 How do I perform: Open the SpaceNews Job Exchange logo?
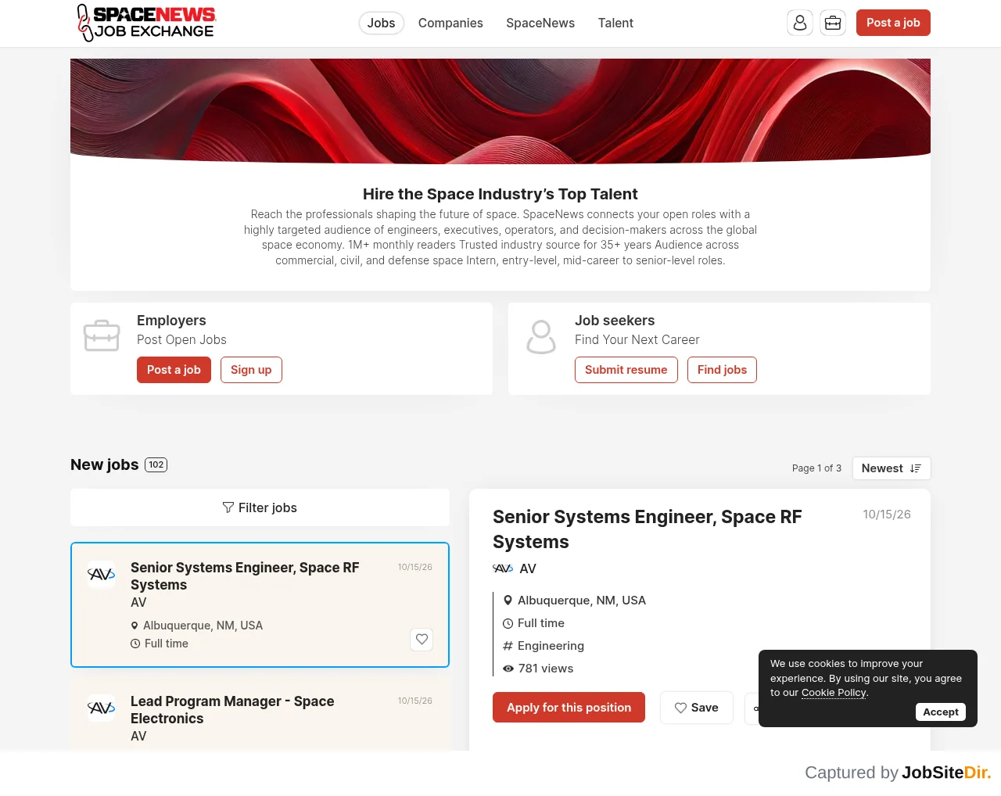[146, 23]
